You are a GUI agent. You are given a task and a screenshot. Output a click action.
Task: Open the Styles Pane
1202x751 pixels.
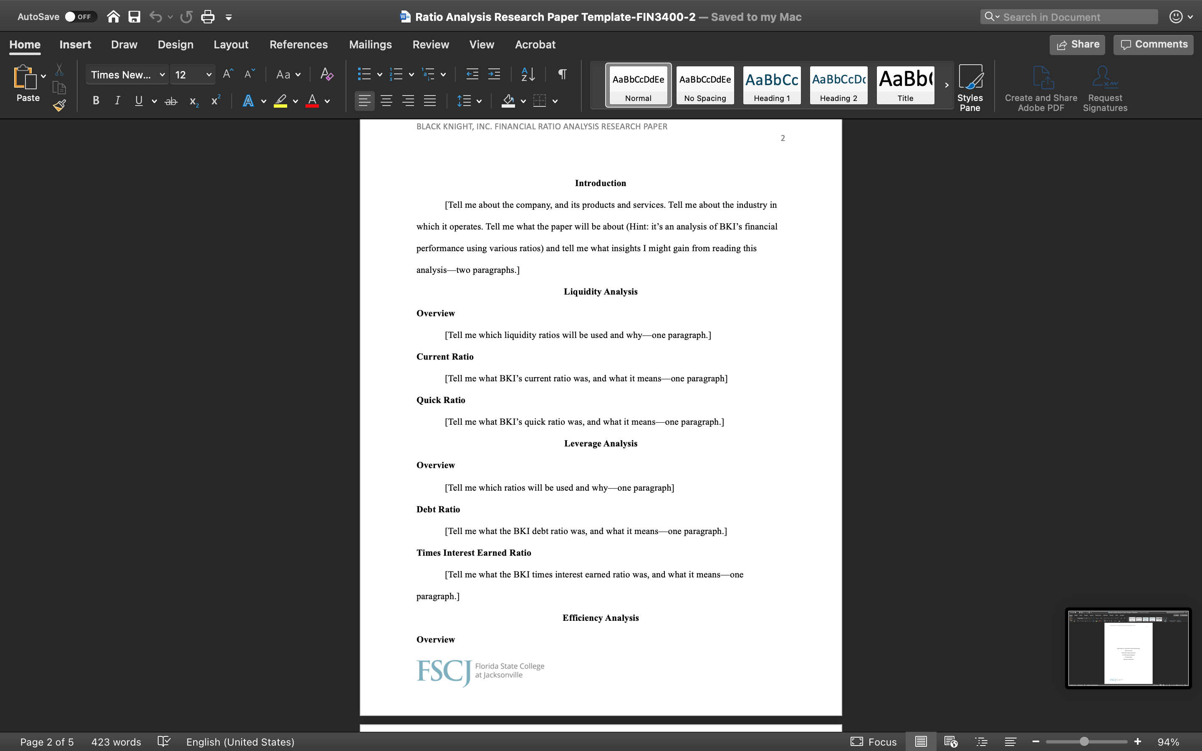tap(970, 88)
